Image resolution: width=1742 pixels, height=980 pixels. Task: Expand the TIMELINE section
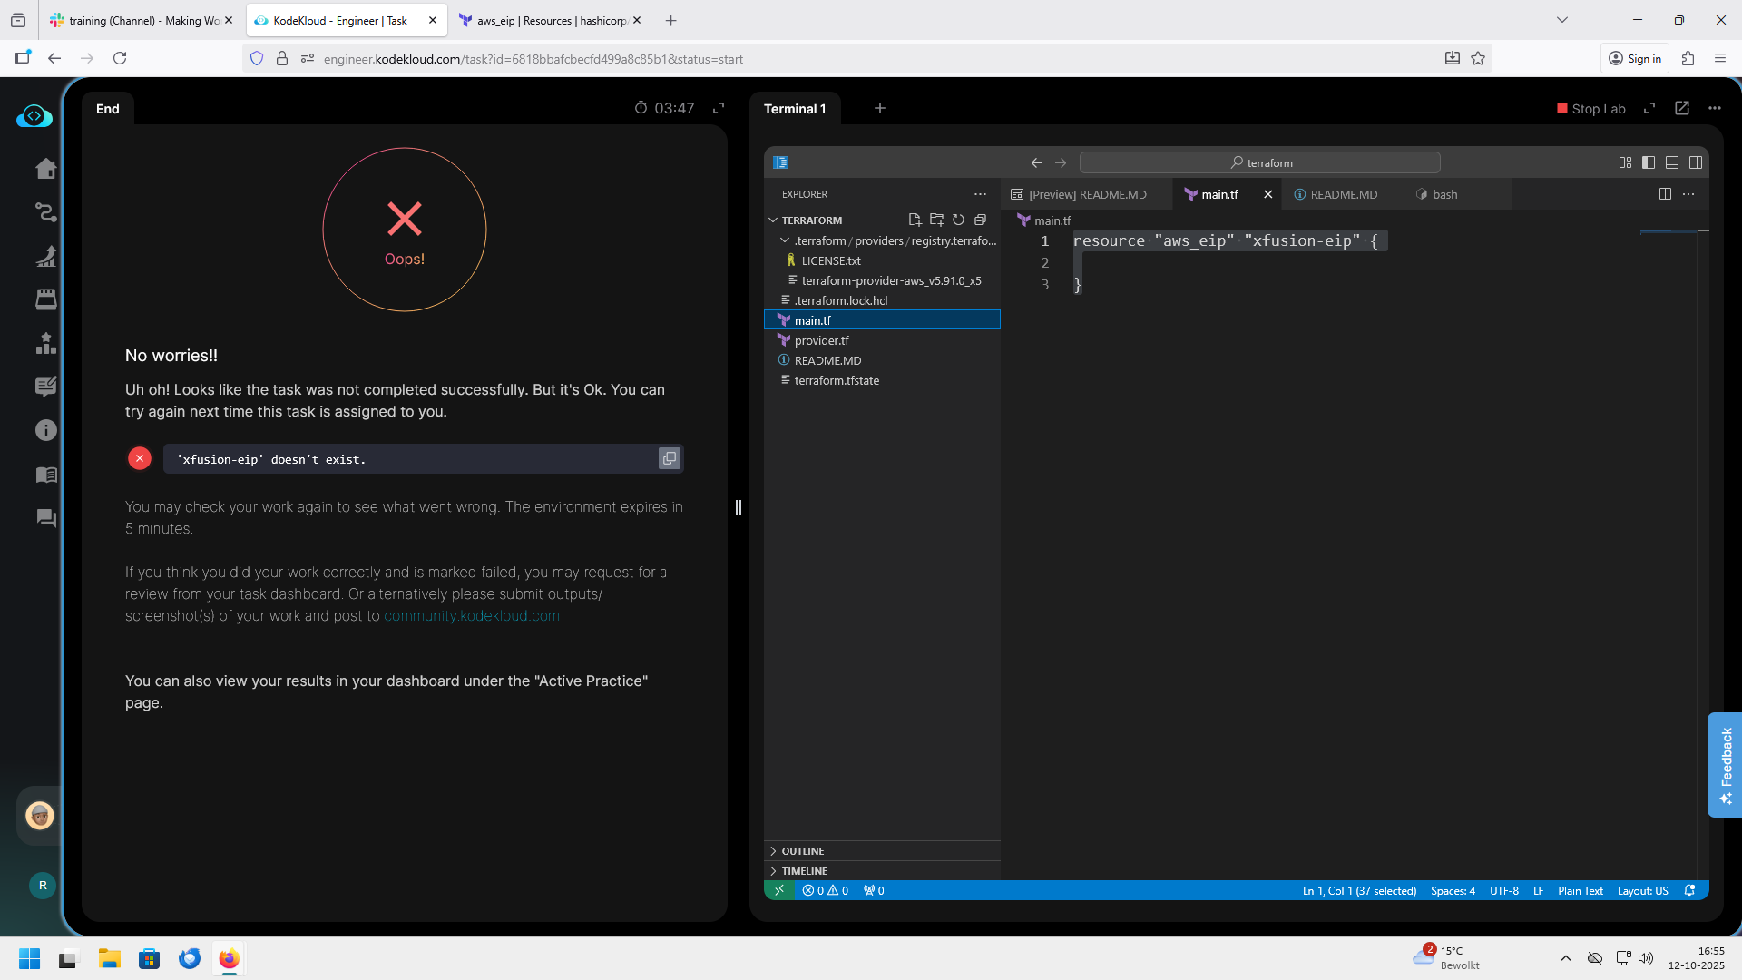point(804,871)
